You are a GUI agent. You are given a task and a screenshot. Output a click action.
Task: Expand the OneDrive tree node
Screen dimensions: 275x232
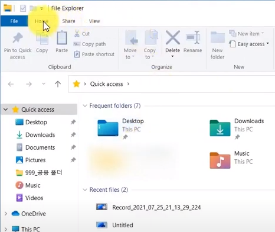point(6,214)
